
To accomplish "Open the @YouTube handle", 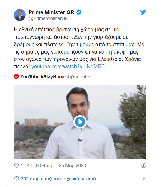I will 78,77.
